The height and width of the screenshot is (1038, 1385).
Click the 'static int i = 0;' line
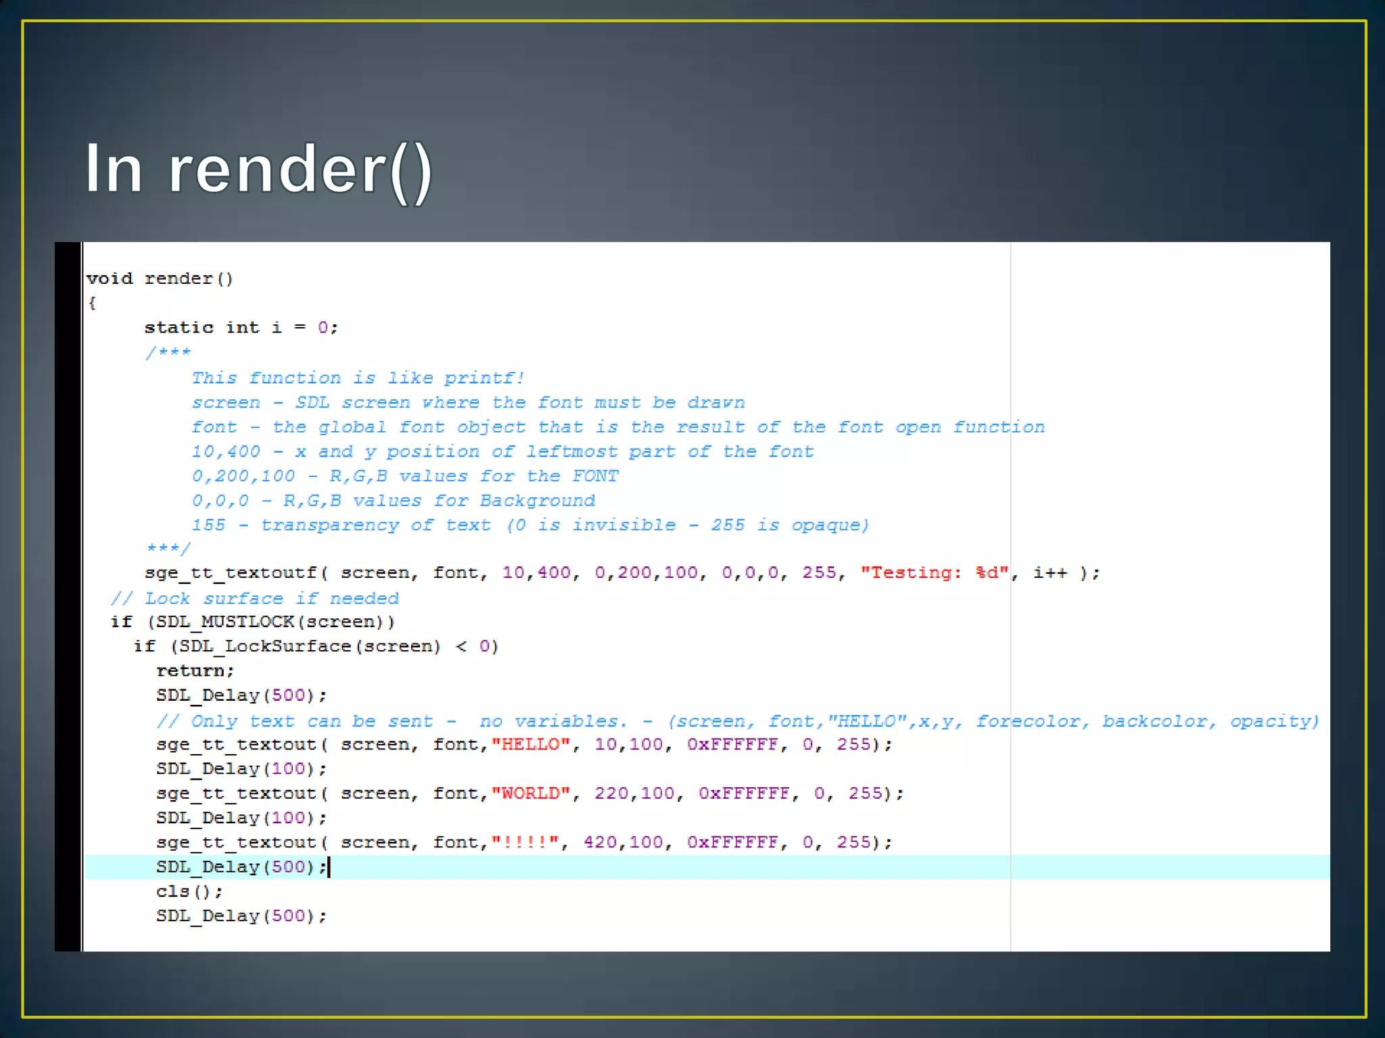coord(241,328)
